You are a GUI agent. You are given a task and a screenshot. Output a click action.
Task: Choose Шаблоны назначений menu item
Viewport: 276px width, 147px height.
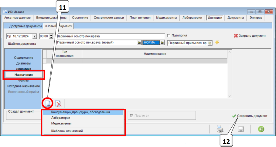click(67, 131)
